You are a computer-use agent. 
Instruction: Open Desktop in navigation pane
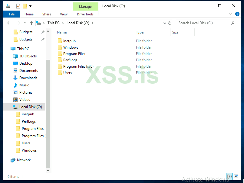click(x=26, y=63)
